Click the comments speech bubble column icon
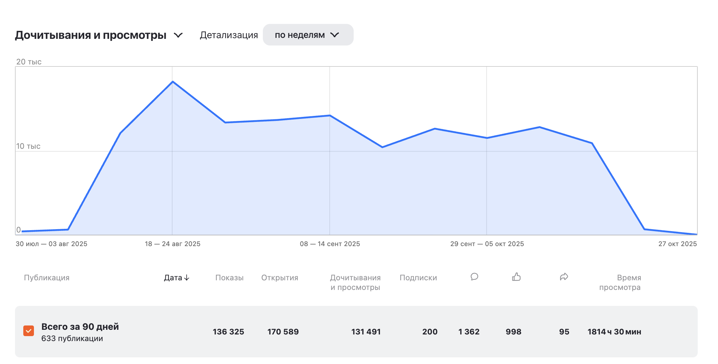 pyautogui.click(x=474, y=277)
